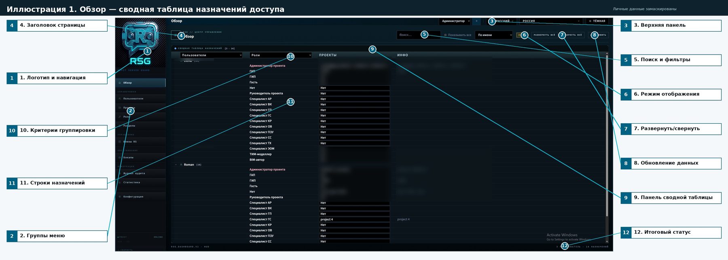Open the Обзор menu item
Screen dimensions: 728x260
tap(140, 82)
